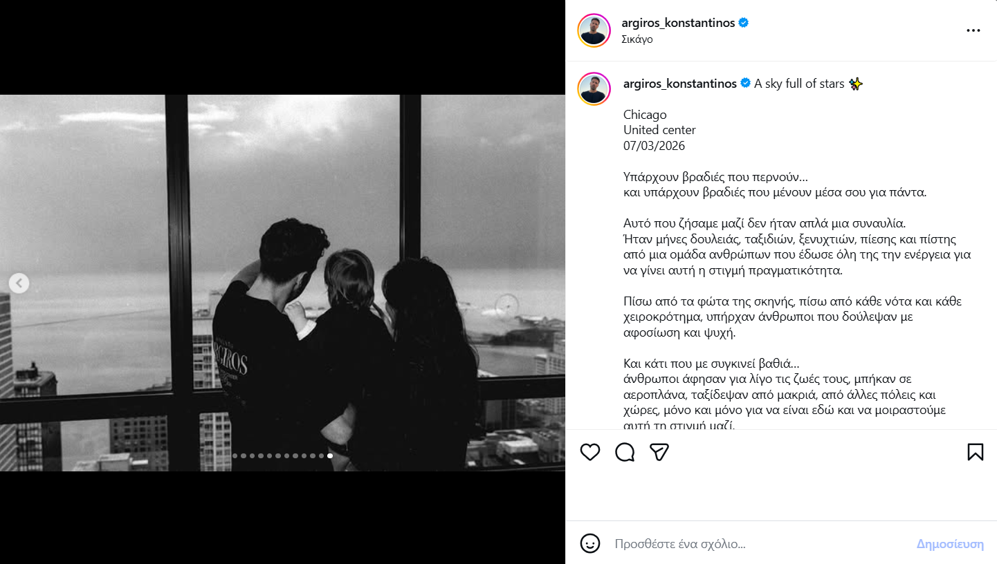The height and width of the screenshot is (564, 997).
Task: Open the three-dot more options menu
Action: click(973, 30)
